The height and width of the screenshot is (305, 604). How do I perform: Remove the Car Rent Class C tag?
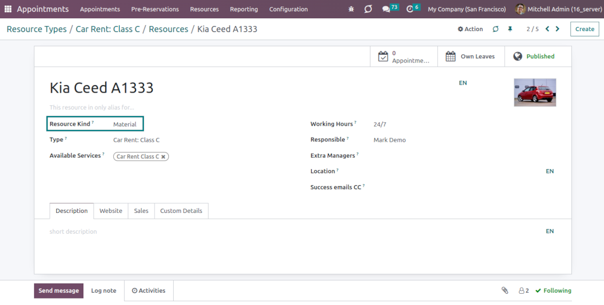tap(164, 157)
